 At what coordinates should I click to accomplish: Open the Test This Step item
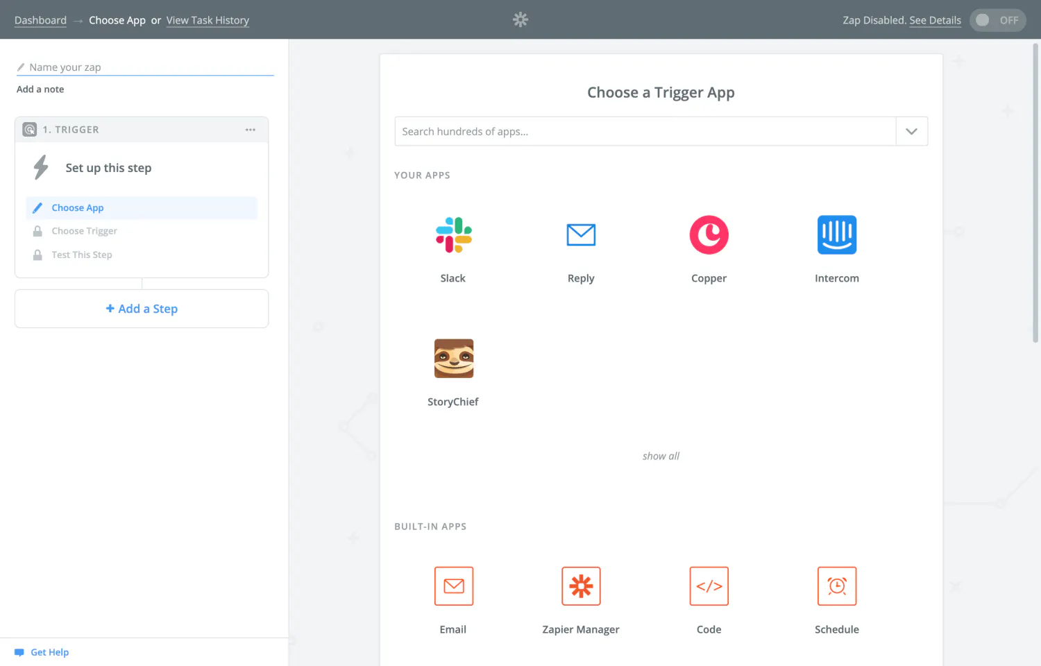[x=142, y=255]
